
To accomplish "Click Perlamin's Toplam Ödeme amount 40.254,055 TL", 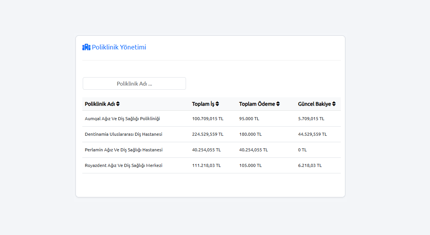I will pyautogui.click(x=254, y=150).
